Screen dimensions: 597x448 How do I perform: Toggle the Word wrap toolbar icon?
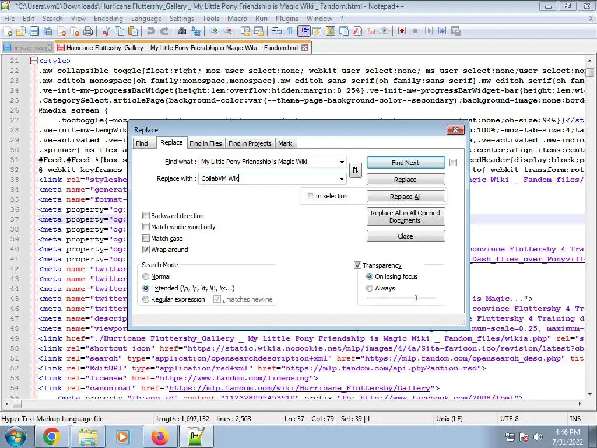[277, 32]
